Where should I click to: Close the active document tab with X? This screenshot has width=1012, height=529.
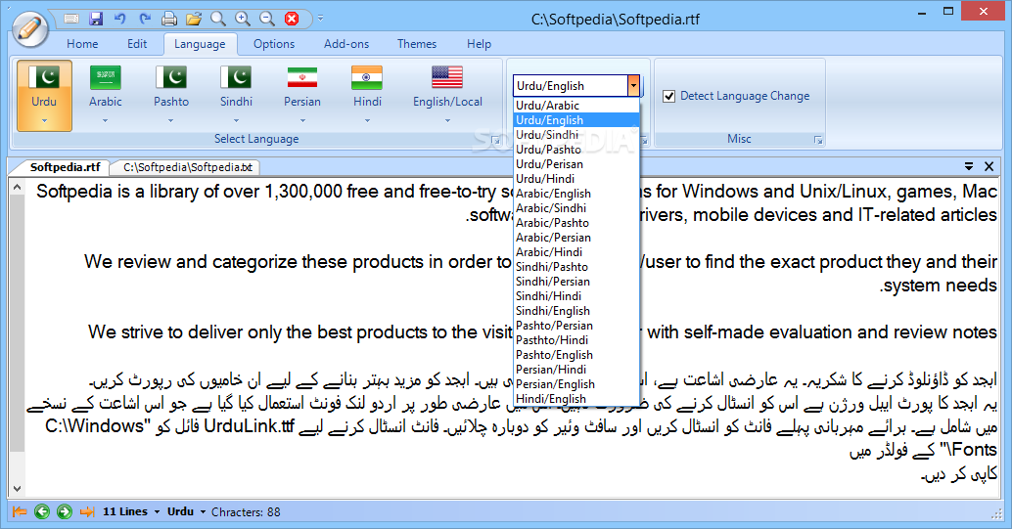click(x=989, y=166)
